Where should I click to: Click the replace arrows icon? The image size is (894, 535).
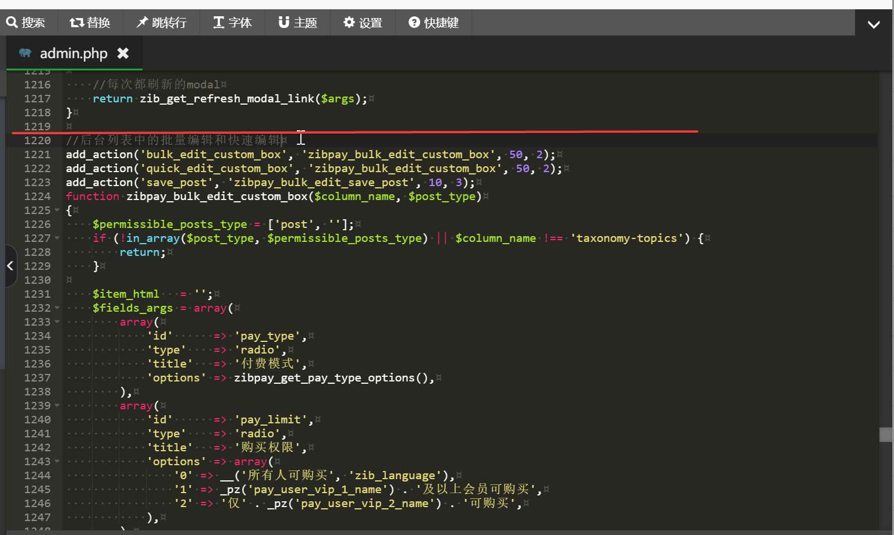click(76, 23)
